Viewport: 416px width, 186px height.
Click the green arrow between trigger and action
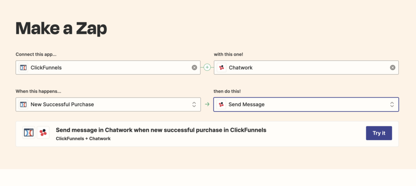(207, 104)
